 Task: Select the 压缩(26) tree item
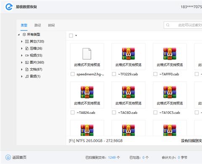pyautogui.click(x=36, y=48)
